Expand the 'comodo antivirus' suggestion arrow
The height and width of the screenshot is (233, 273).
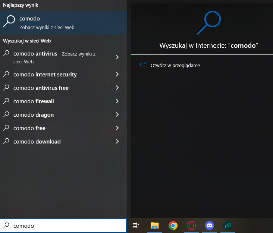tap(117, 57)
